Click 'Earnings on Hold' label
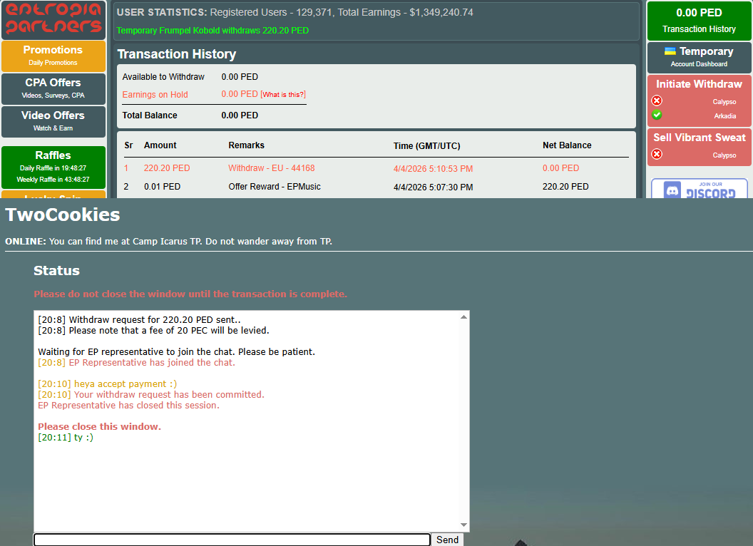753x546 pixels. [155, 95]
